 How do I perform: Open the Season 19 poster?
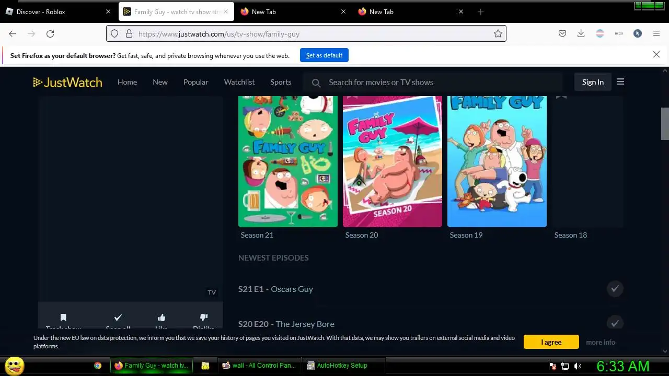click(x=497, y=161)
